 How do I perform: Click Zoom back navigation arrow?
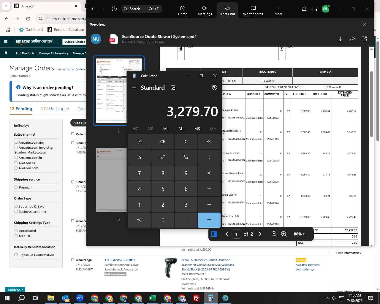[x=93, y=9]
